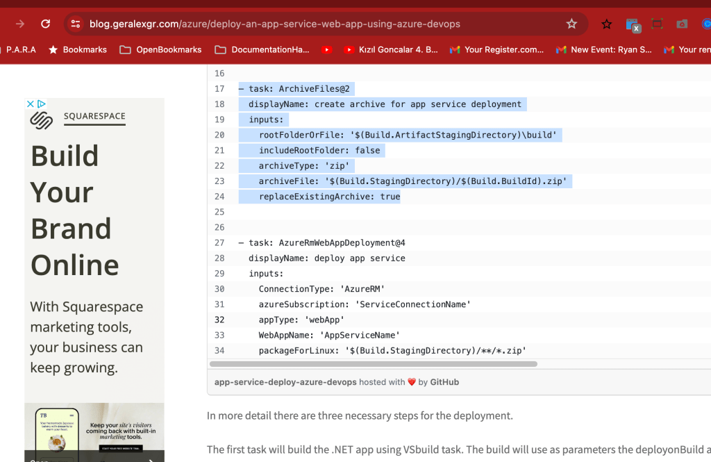Click the browser forward arrow
This screenshot has height=462, width=711.
click(20, 24)
